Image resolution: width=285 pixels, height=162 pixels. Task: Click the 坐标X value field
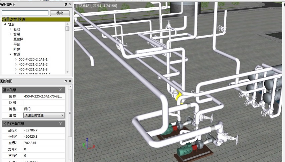(x=43, y=130)
